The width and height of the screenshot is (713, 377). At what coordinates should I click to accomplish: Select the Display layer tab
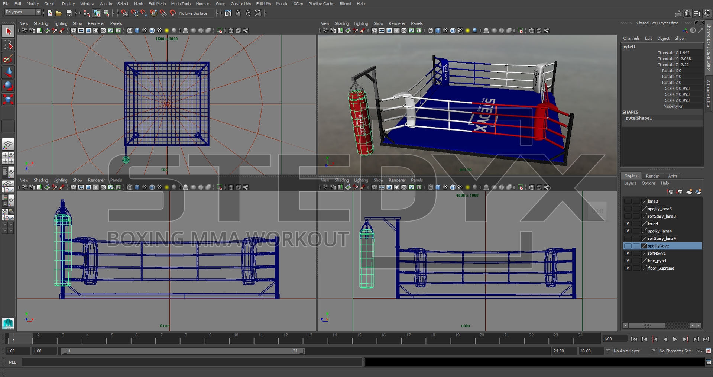point(631,175)
